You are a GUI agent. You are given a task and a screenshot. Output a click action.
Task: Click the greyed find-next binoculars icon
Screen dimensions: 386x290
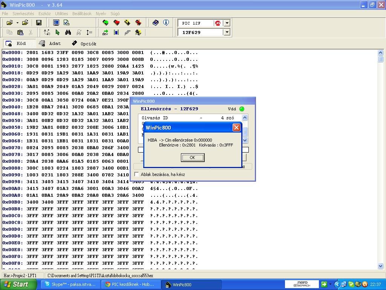tap(79, 32)
